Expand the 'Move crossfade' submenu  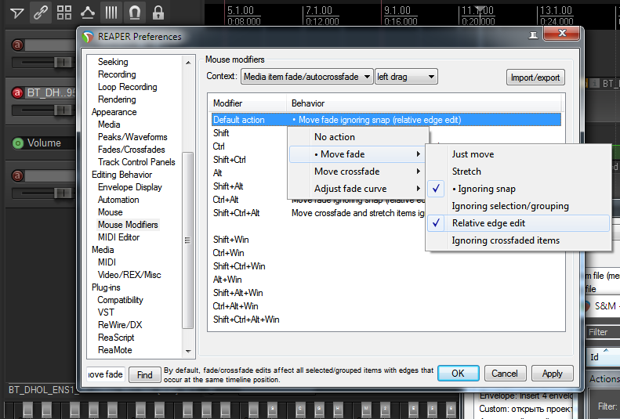point(357,172)
